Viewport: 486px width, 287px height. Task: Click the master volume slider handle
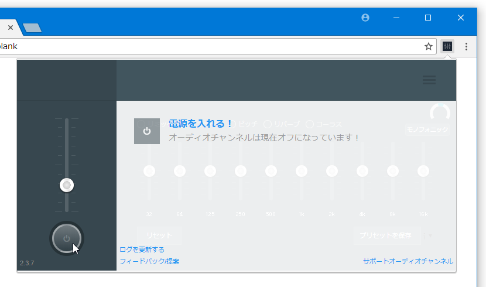(x=67, y=185)
